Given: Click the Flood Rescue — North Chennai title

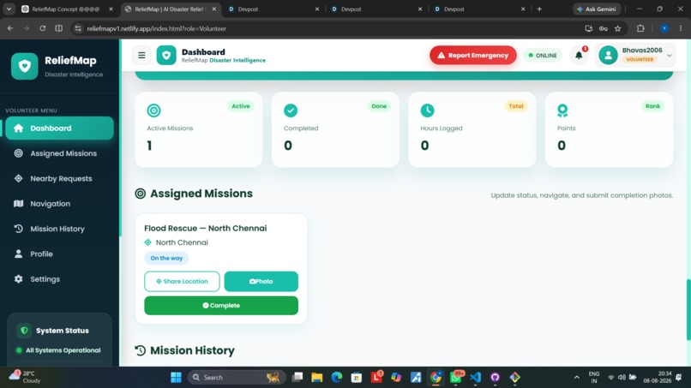Looking at the screenshot, I should pyautogui.click(x=206, y=228).
